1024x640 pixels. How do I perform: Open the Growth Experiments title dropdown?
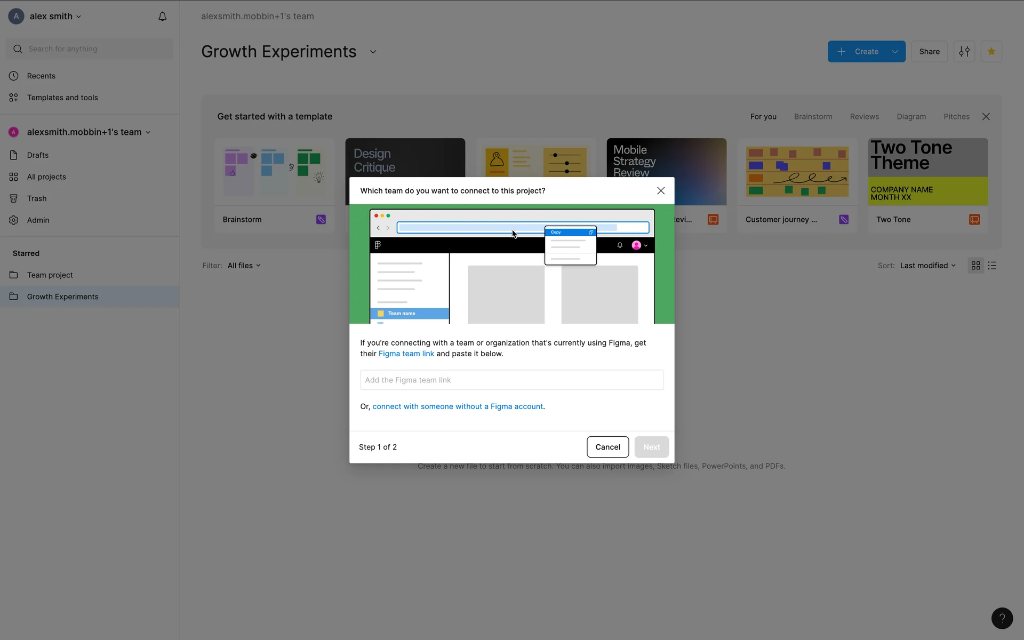coord(373,52)
